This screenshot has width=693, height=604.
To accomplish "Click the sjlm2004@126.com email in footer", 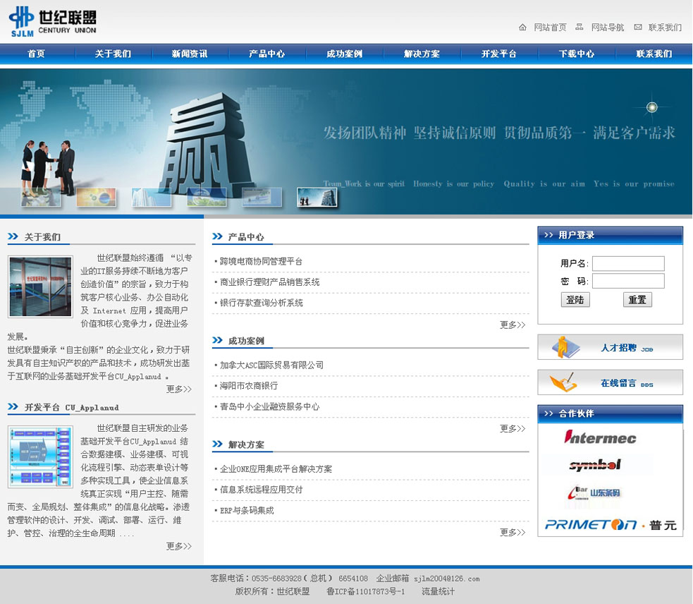I will pyautogui.click(x=447, y=579).
